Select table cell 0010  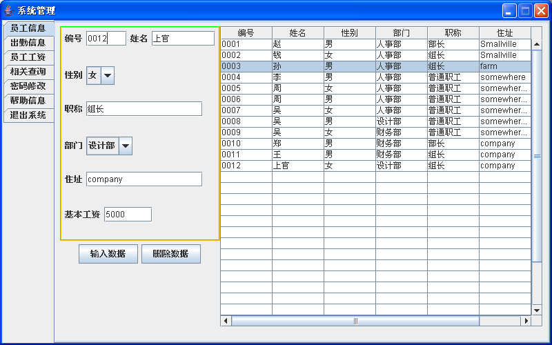246,144
